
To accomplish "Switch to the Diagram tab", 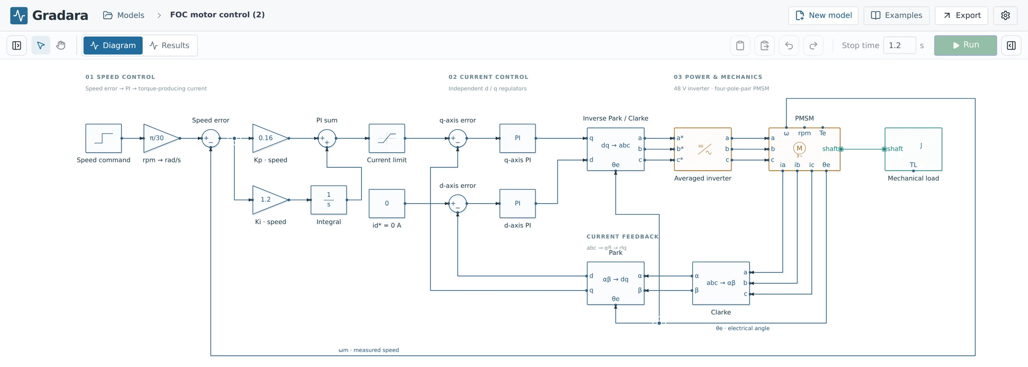I will click(x=113, y=45).
